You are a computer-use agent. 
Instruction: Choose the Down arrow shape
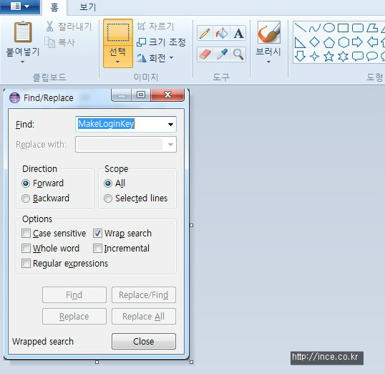(300, 57)
